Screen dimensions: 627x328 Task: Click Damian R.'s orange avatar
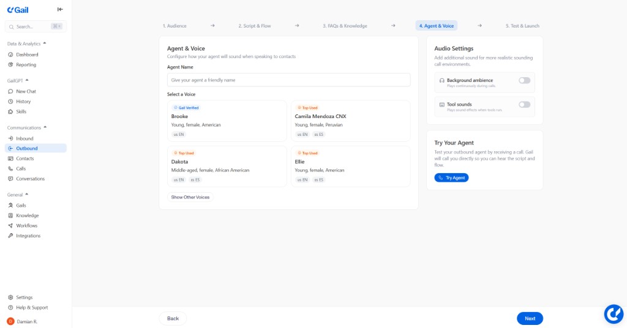coord(10,321)
